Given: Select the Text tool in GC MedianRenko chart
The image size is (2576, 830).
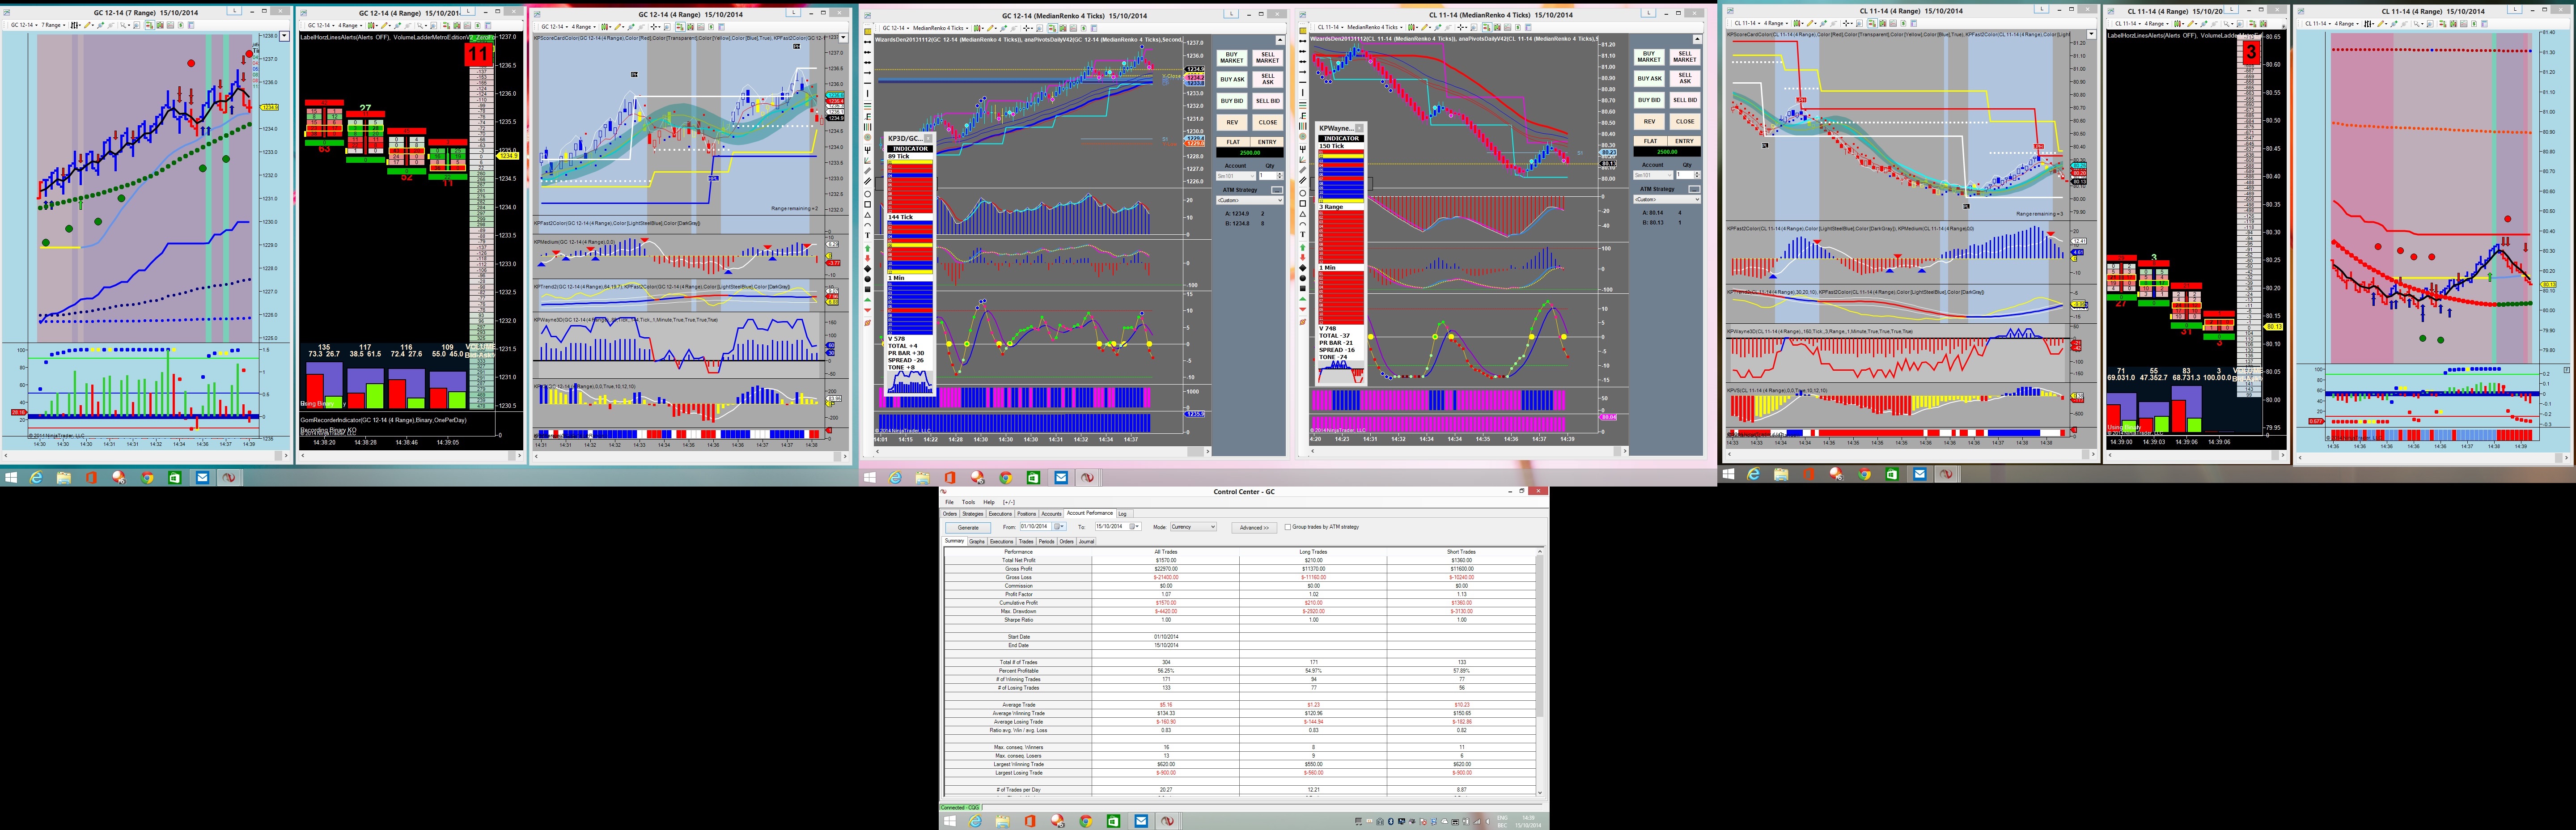Looking at the screenshot, I should (x=867, y=236).
